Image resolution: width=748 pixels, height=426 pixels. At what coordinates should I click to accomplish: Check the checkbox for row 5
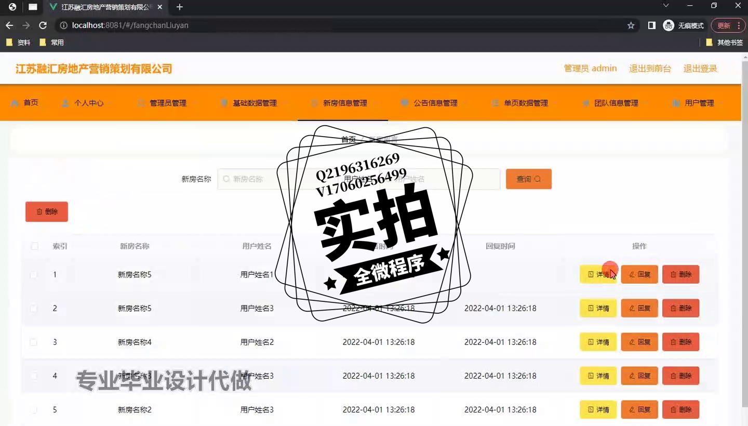point(33,409)
